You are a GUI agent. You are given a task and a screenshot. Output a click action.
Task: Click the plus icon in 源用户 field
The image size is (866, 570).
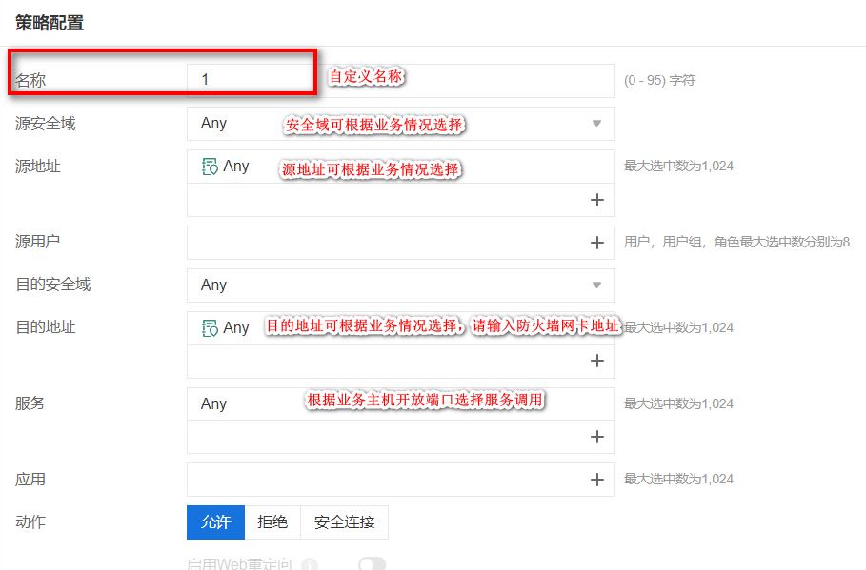597,243
